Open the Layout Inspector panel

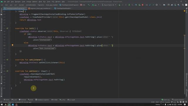pyautogui.click(x=178, y=100)
